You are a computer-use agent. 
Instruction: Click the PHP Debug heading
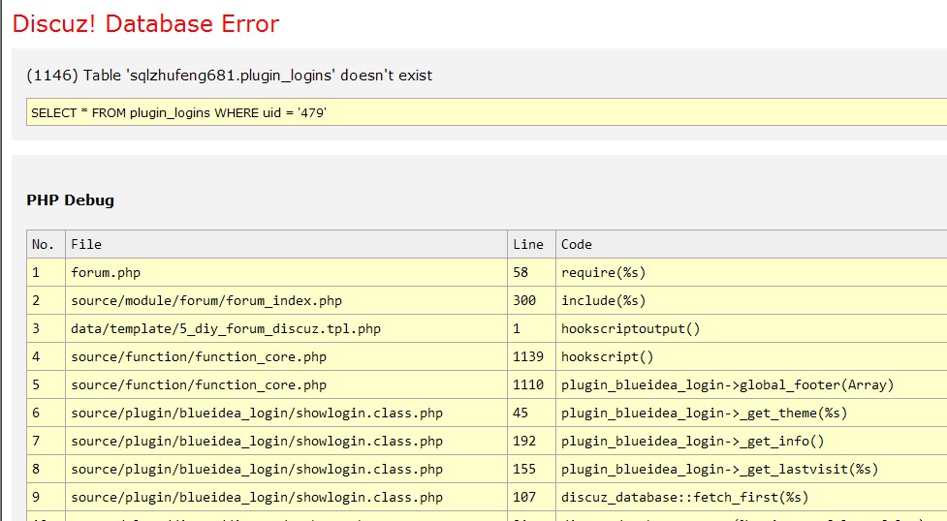pos(70,199)
